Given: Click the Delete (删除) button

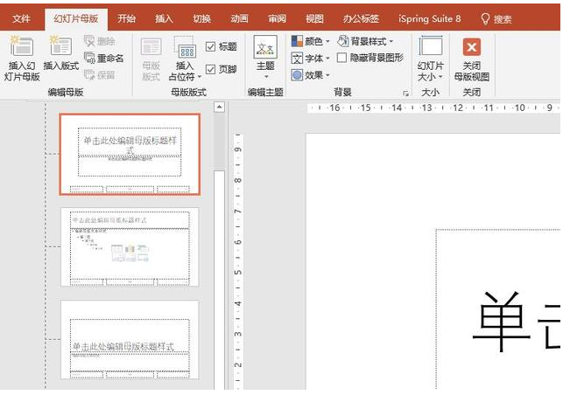Looking at the screenshot, I should click(100, 41).
